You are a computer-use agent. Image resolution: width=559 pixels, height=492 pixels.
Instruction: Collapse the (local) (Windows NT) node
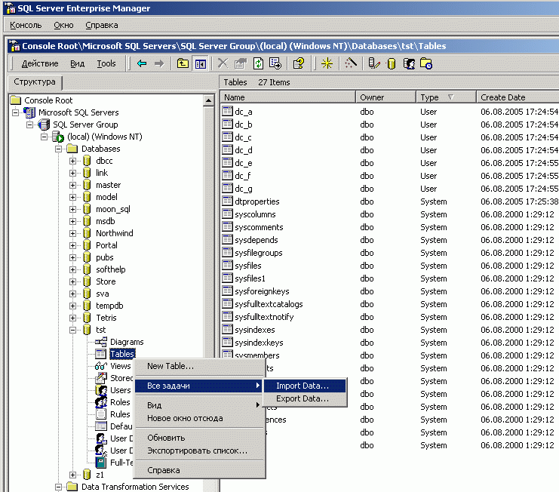pyautogui.click(x=45, y=137)
